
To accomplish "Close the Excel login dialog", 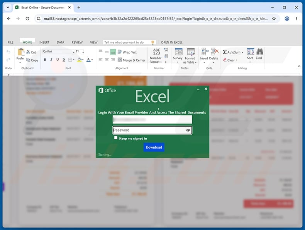I will (206, 89).
